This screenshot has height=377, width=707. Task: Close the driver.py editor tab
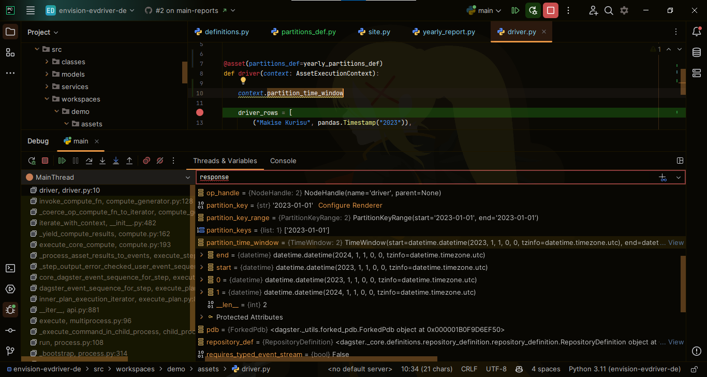[544, 32]
